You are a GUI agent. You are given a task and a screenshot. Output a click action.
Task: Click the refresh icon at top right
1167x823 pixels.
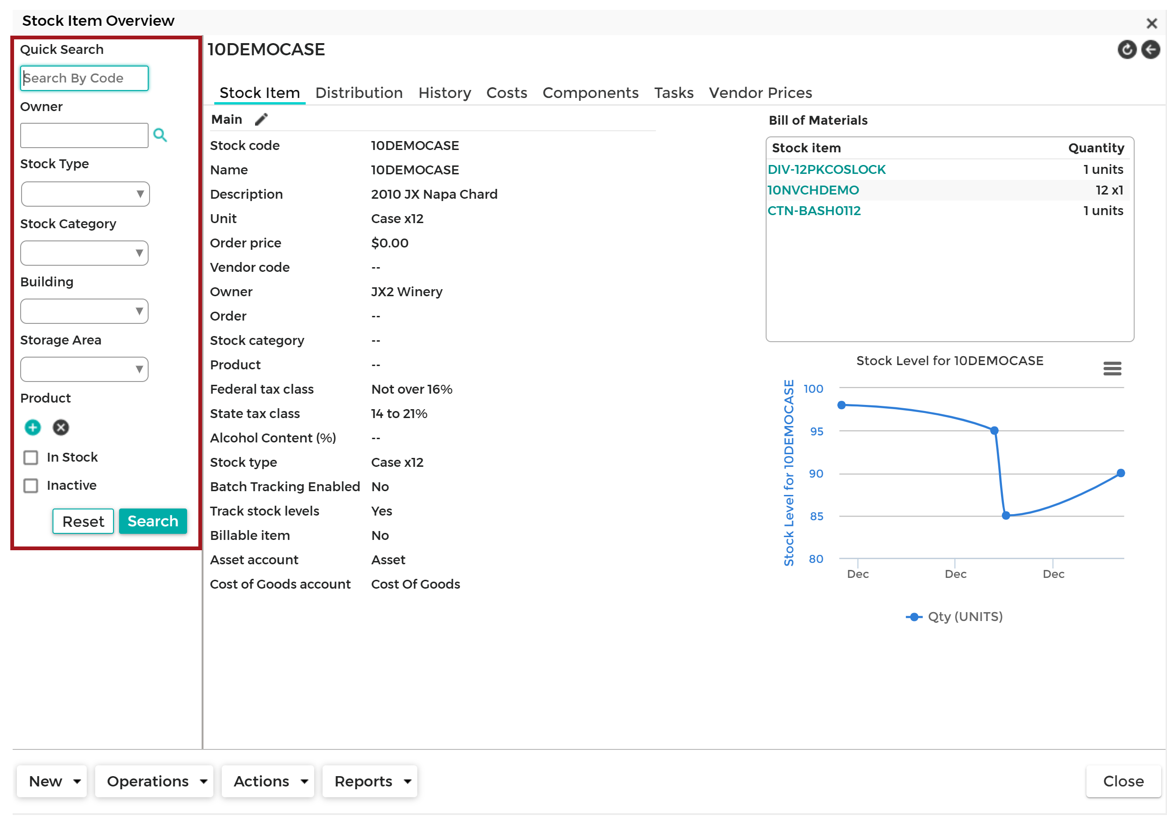click(x=1126, y=49)
